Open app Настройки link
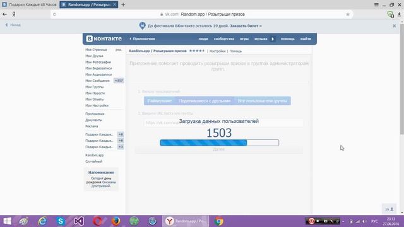This screenshot has width=404, height=227. [x=217, y=51]
